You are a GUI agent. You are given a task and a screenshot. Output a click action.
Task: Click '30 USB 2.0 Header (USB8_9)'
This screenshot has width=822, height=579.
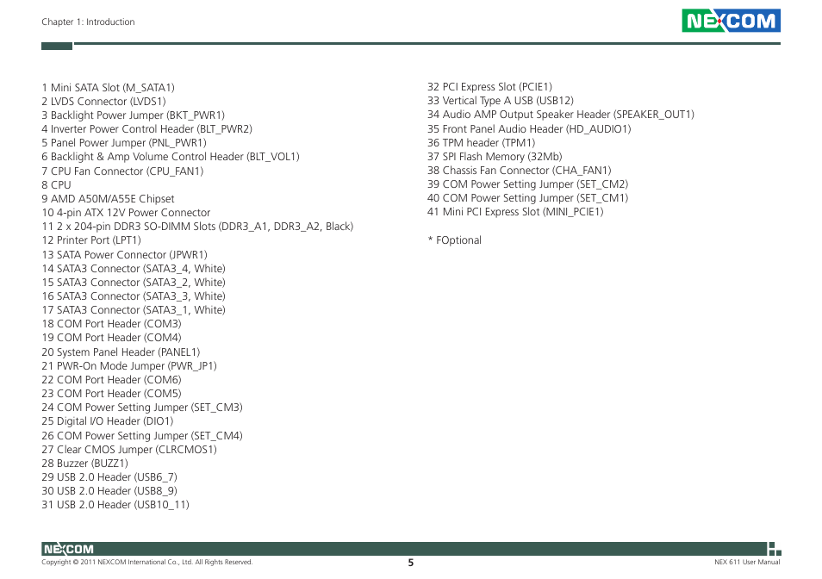109,491
